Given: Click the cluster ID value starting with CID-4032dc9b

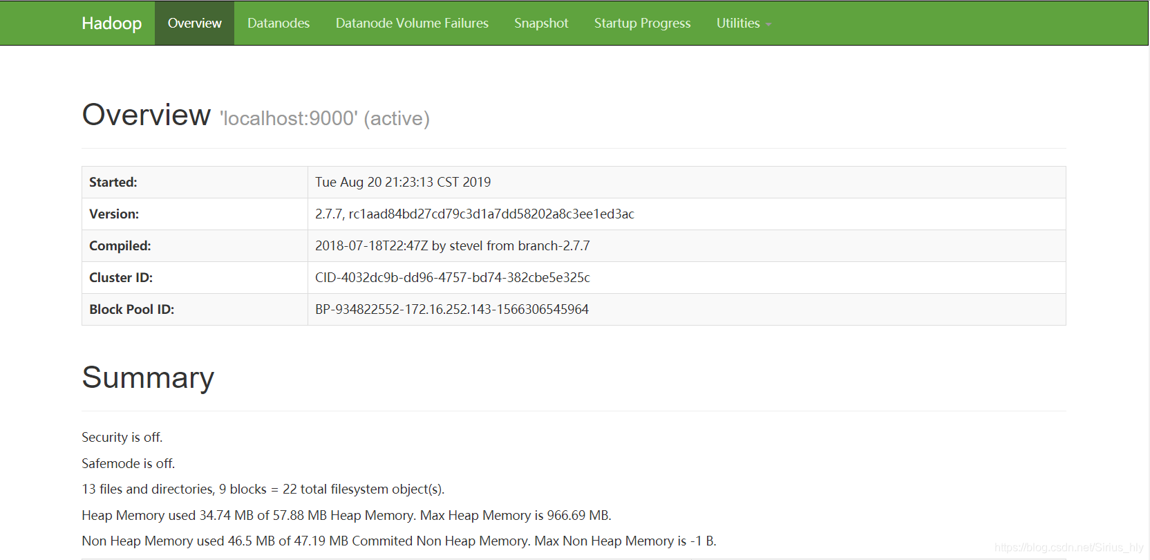Looking at the screenshot, I should click(x=453, y=278).
